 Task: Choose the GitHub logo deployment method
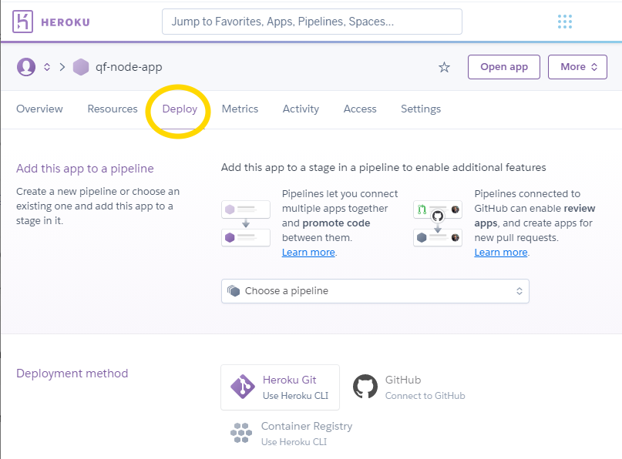(365, 387)
